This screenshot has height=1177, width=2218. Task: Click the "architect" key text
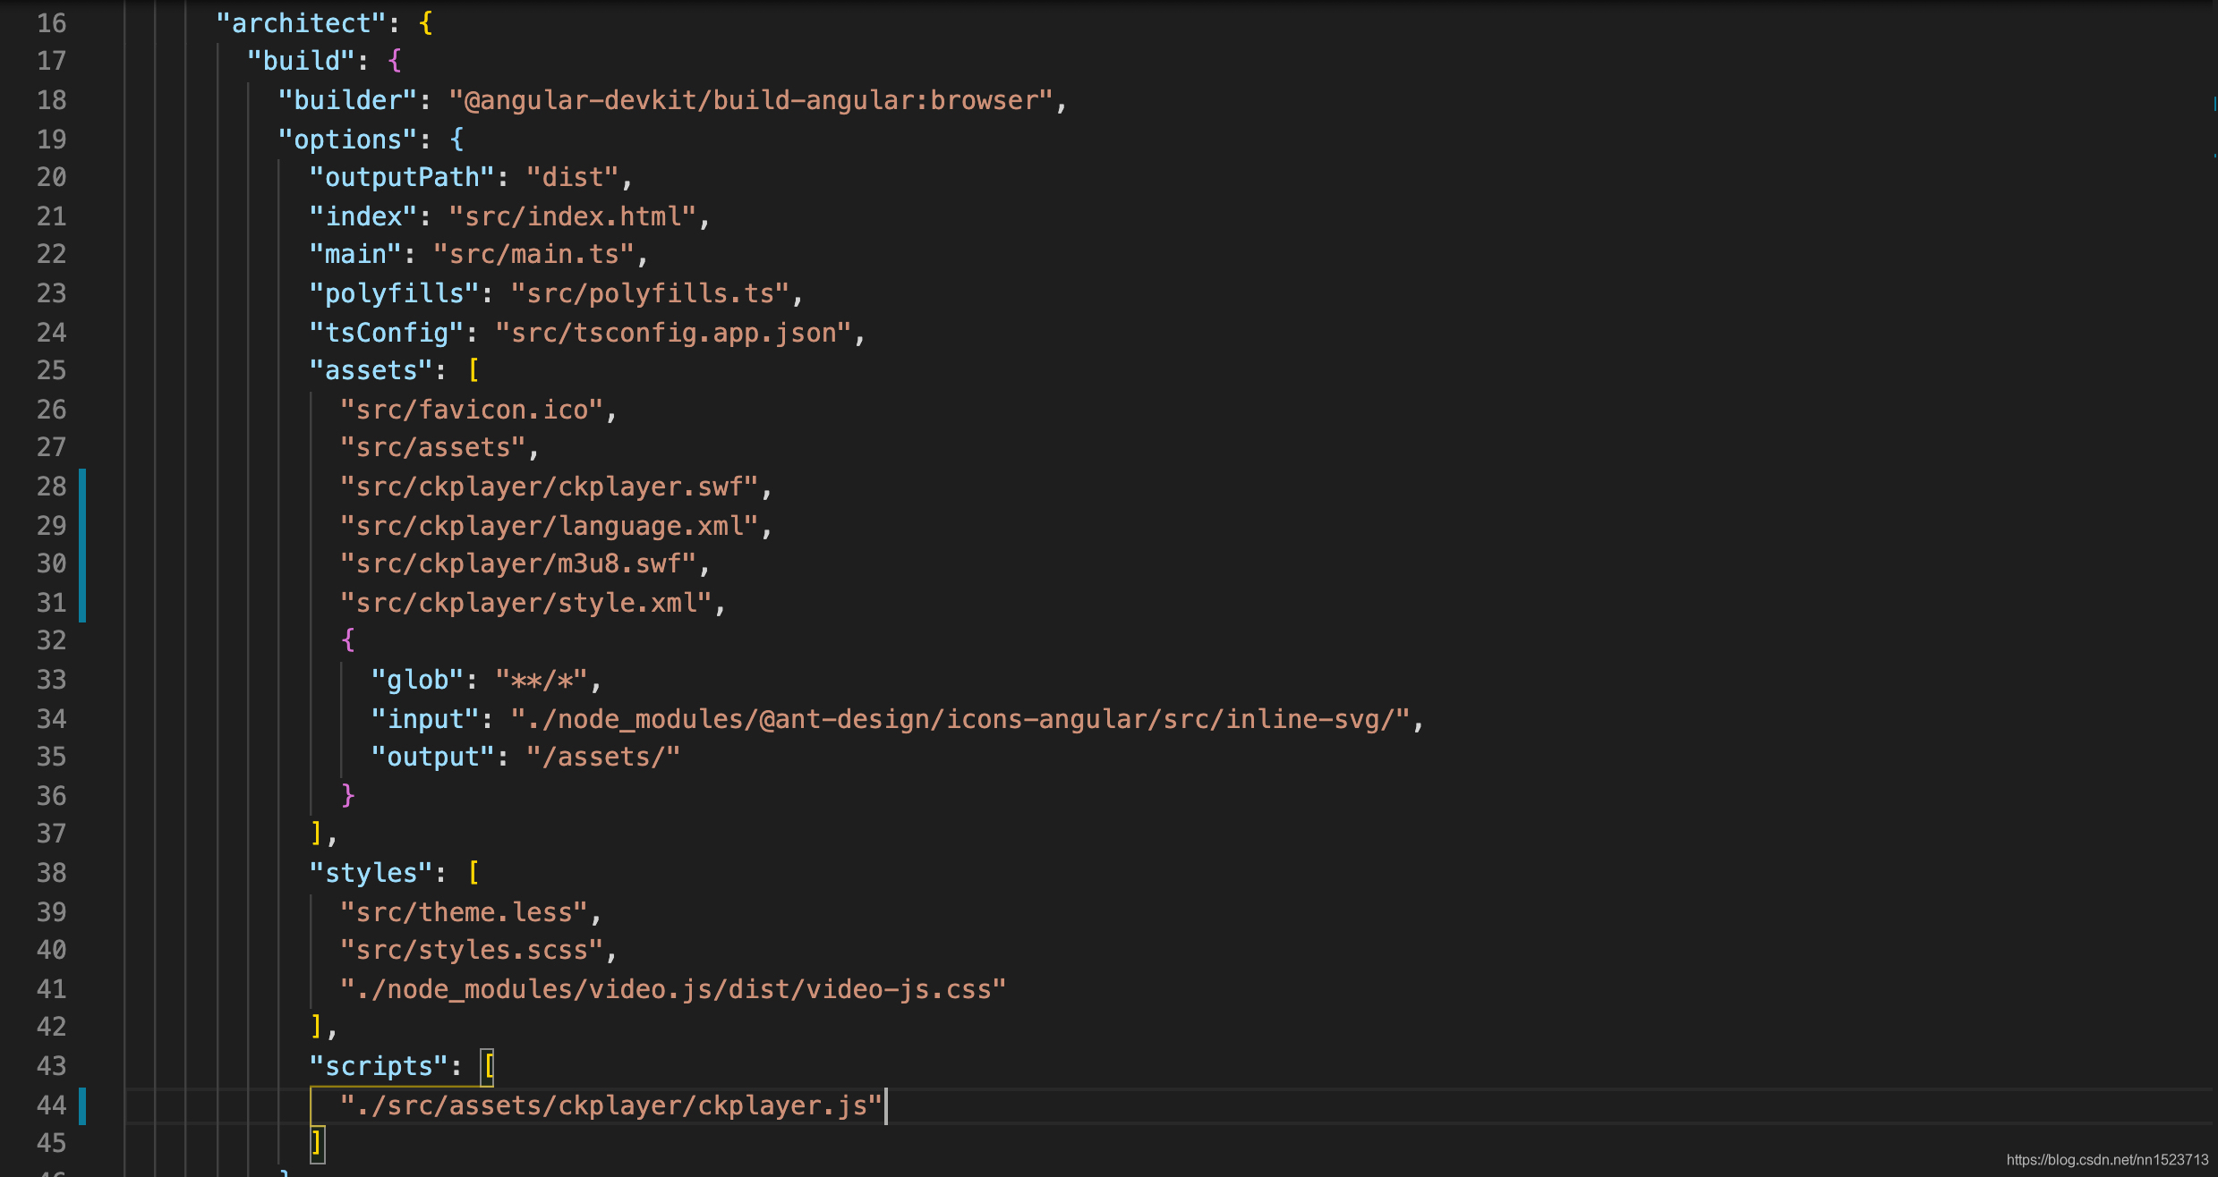pyautogui.click(x=301, y=23)
